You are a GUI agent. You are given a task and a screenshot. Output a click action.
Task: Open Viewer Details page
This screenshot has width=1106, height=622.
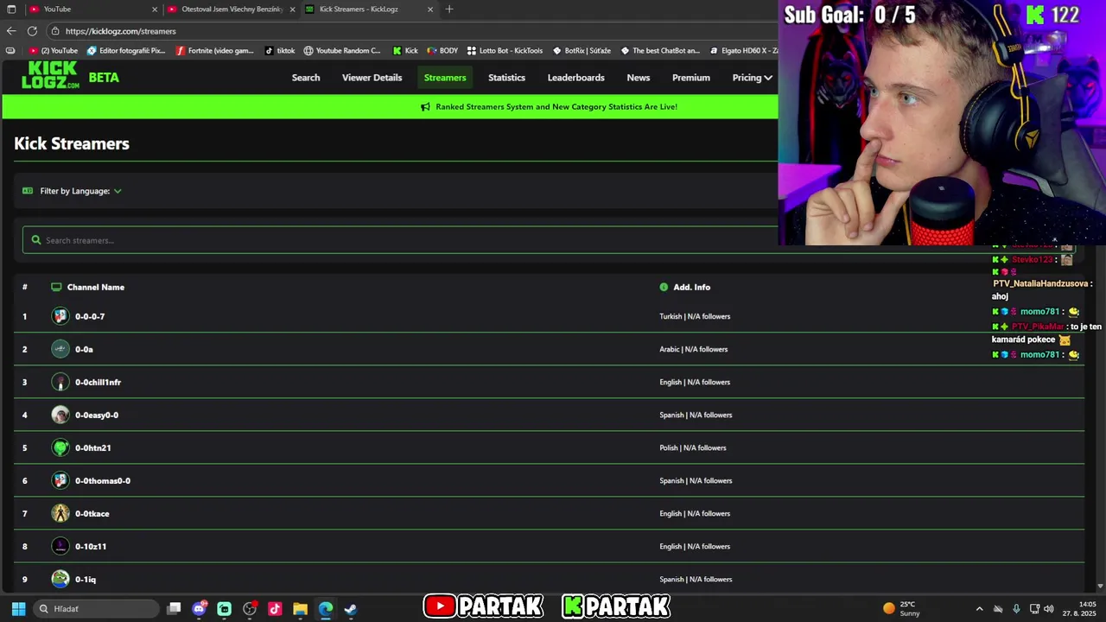[372, 78]
